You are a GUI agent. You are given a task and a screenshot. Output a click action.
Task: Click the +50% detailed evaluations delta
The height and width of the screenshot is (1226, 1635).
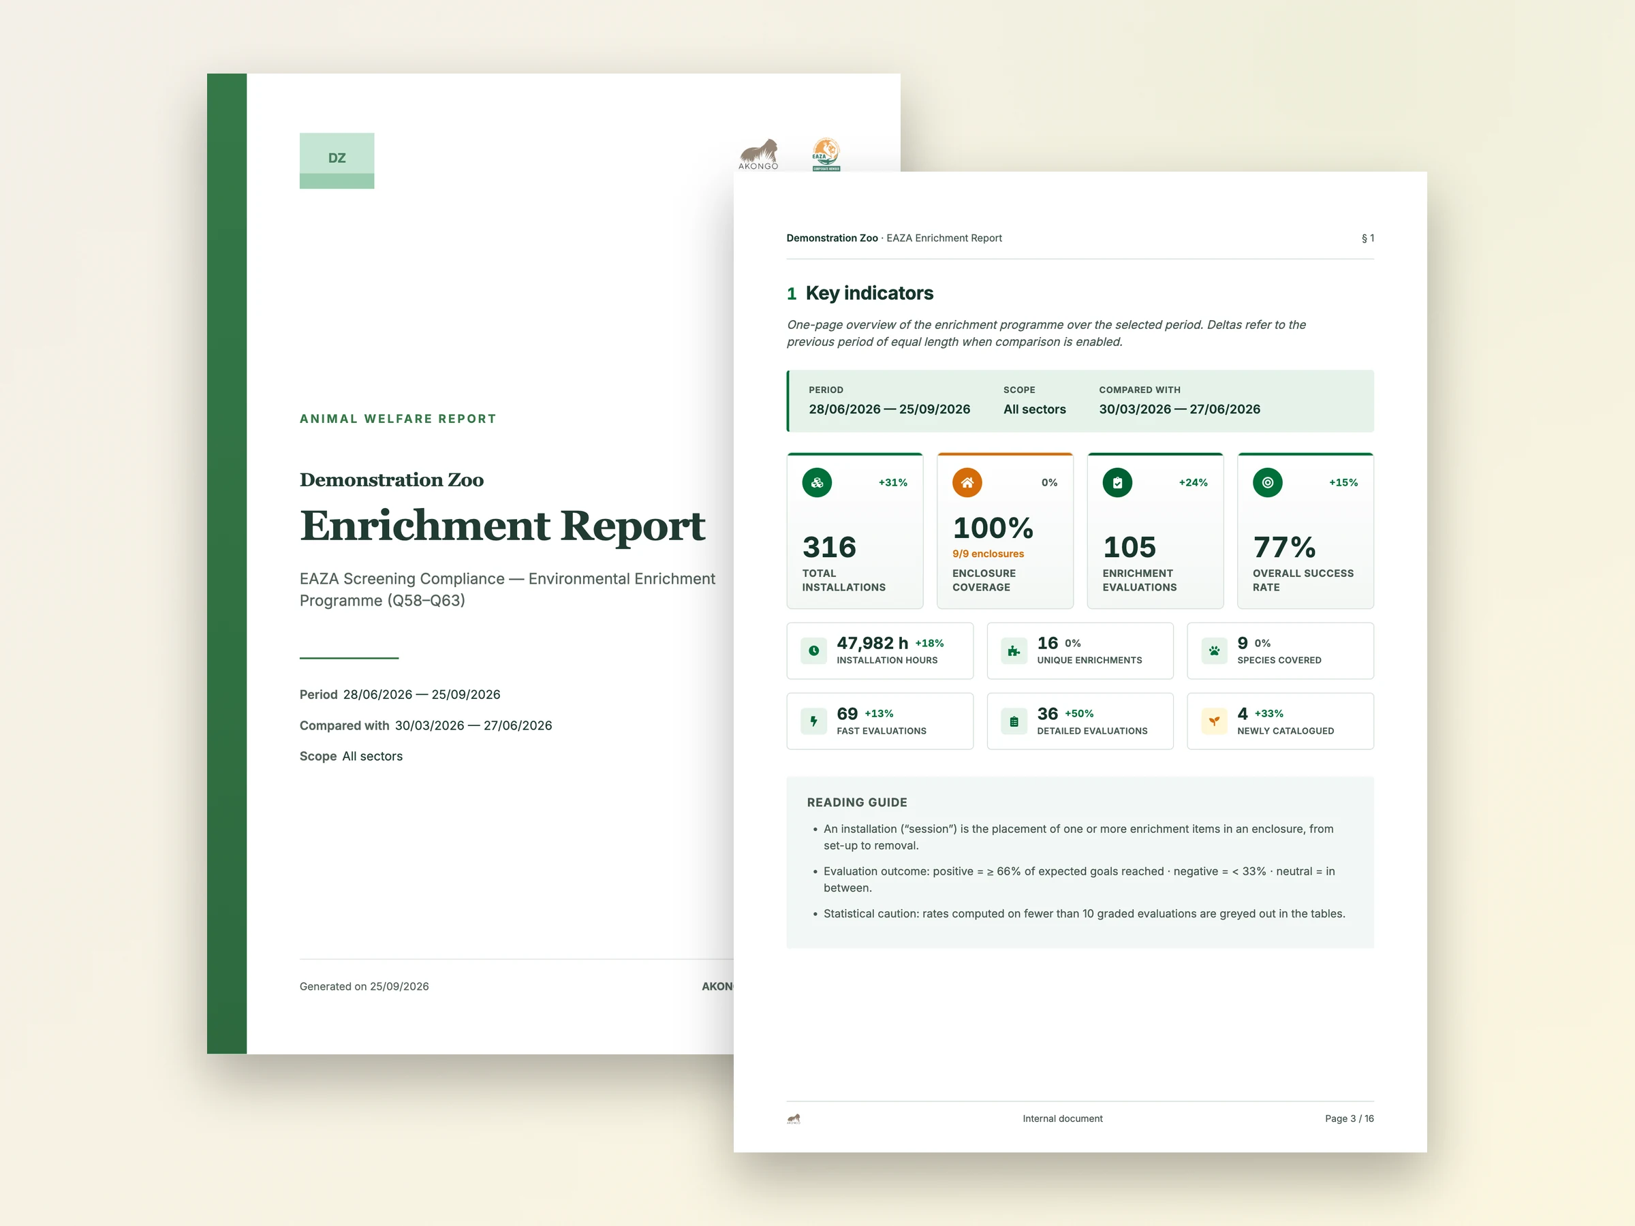coord(1079,714)
